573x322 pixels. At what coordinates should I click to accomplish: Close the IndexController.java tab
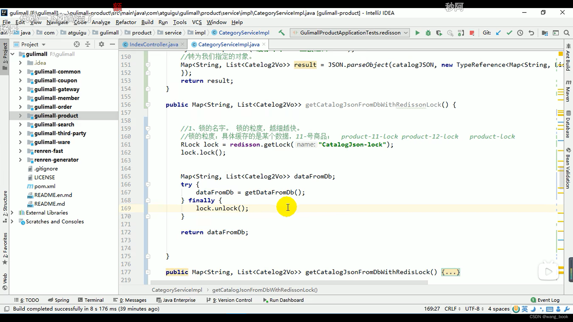click(182, 44)
